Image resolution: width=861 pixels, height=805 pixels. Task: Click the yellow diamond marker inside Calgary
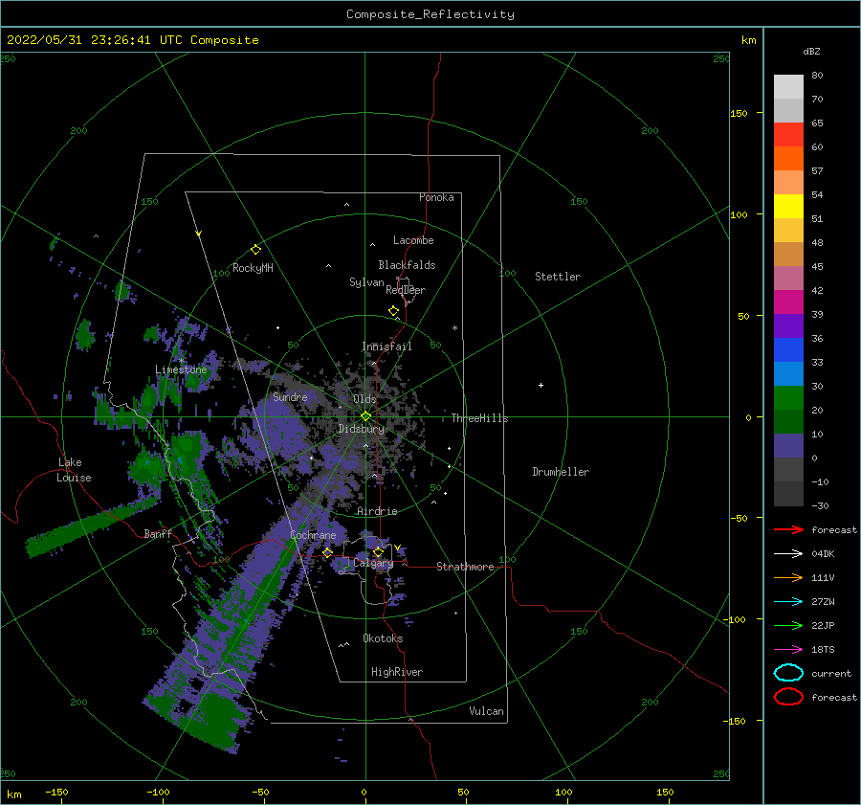pos(378,551)
